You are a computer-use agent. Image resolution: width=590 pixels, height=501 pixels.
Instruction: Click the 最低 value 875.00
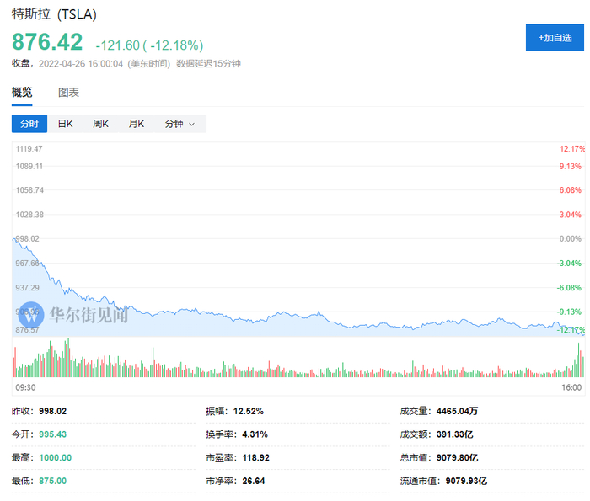click(x=52, y=481)
